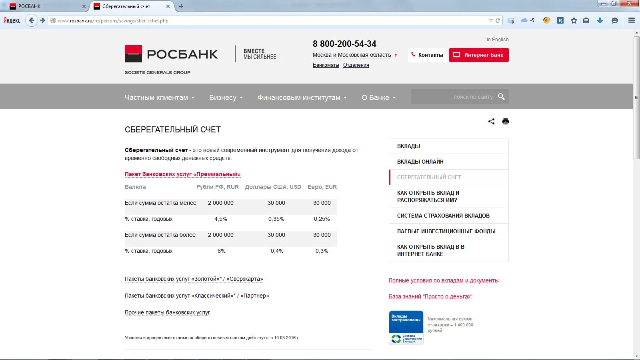The image size is (640, 360).
Task: Print the page with the printer icon
Action: pyautogui.click(x=506, y=122)
